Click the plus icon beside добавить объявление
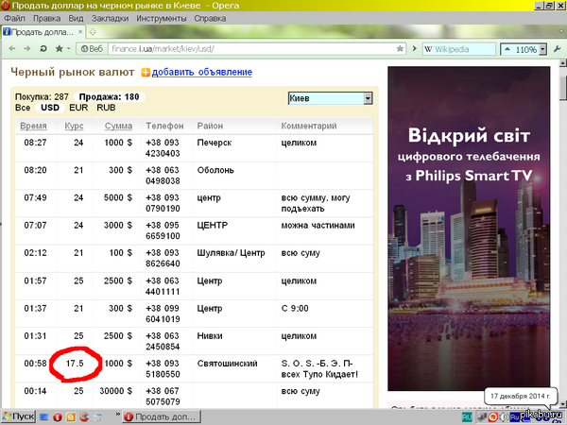The image size is (567, 425). click(x=146, y=72)
